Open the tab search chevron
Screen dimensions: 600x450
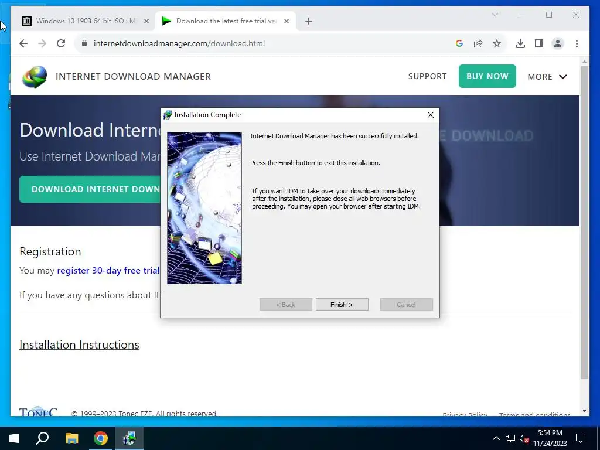tap(495, 15)
